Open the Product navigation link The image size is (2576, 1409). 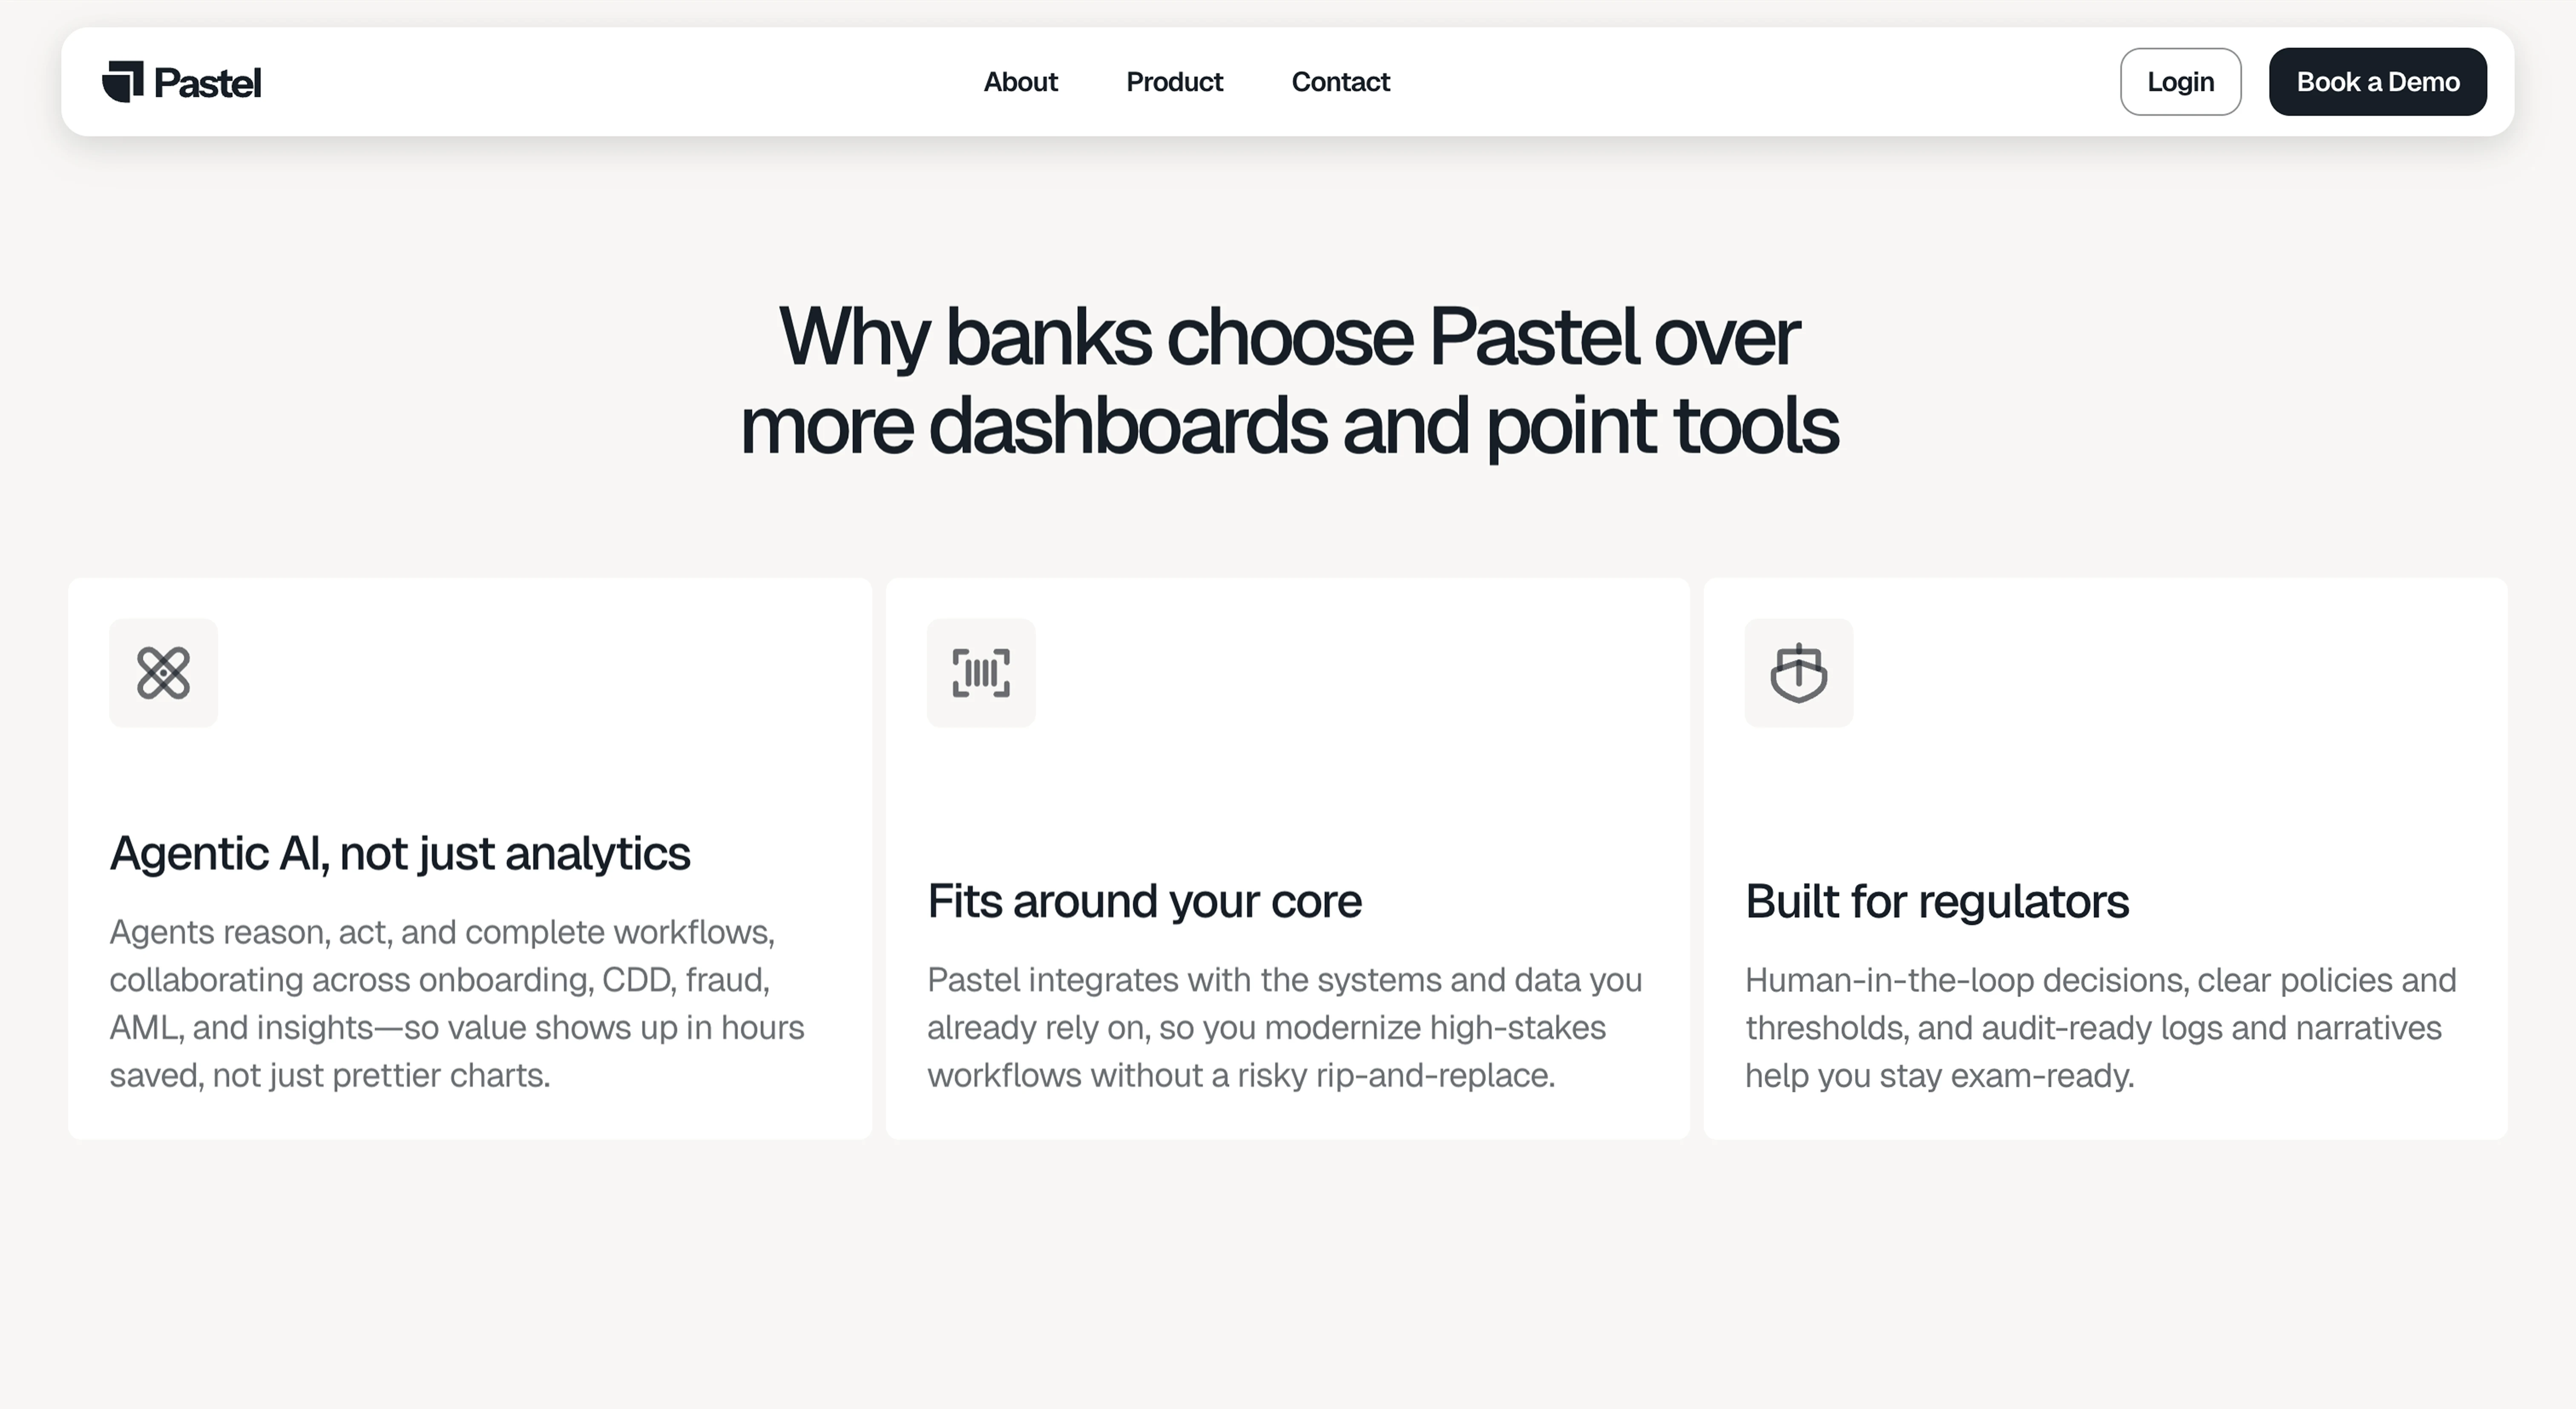point(1174,82)
